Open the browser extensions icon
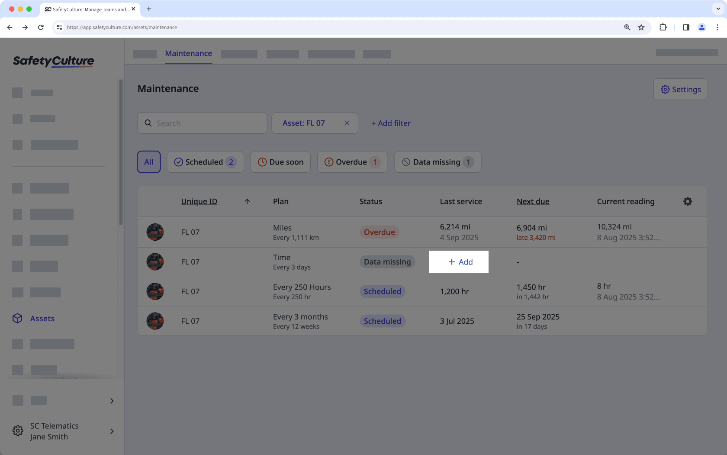This screenshot has width=727, height=455. tap(663, 27)
